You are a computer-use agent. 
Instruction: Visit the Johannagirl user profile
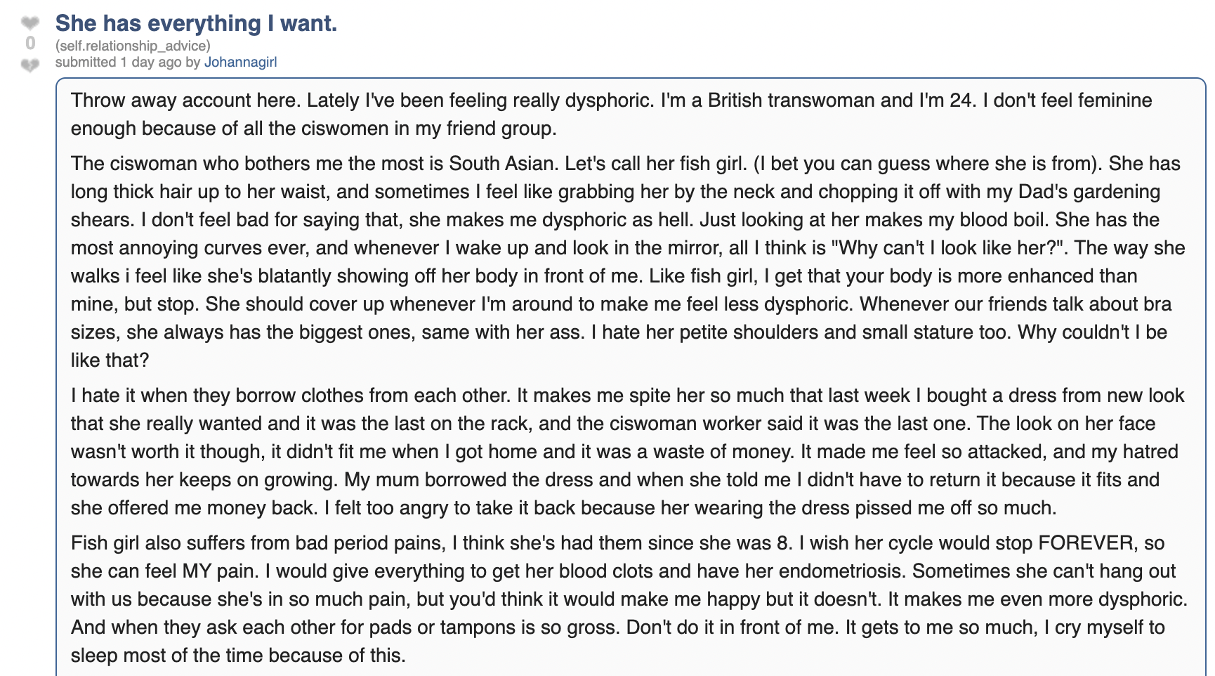click(240, 62)
